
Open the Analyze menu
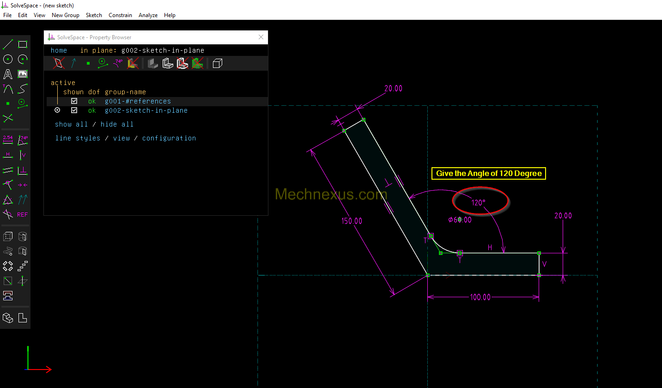click(x=148, y=15)
